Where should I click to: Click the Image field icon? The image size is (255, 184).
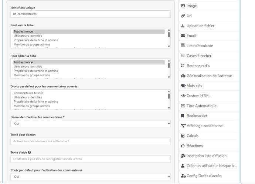[183, 6]
